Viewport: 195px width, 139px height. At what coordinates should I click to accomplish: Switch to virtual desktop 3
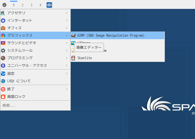point(31,5)
